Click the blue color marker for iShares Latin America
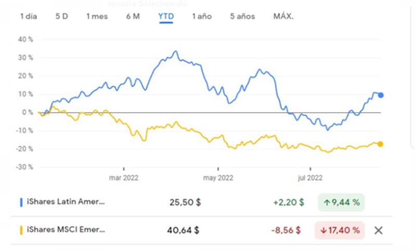The image size is (416, 251). coord(21,203)
